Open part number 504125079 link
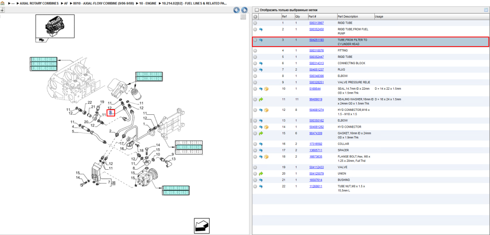 point(316,173)
